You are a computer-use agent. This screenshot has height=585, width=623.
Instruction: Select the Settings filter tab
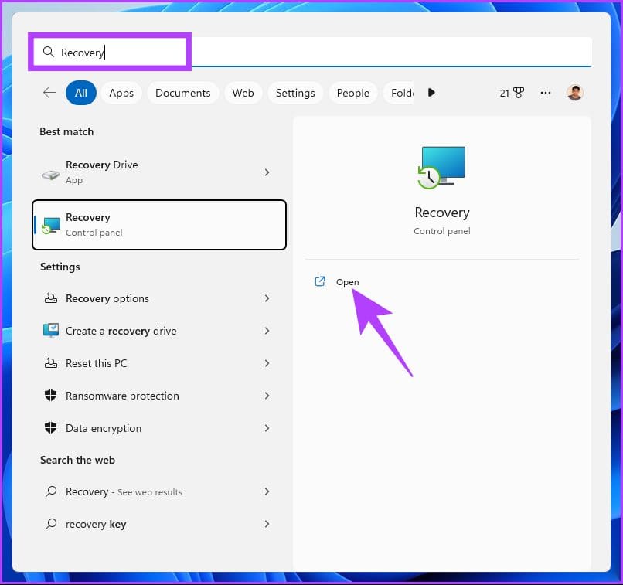(295, 93)
